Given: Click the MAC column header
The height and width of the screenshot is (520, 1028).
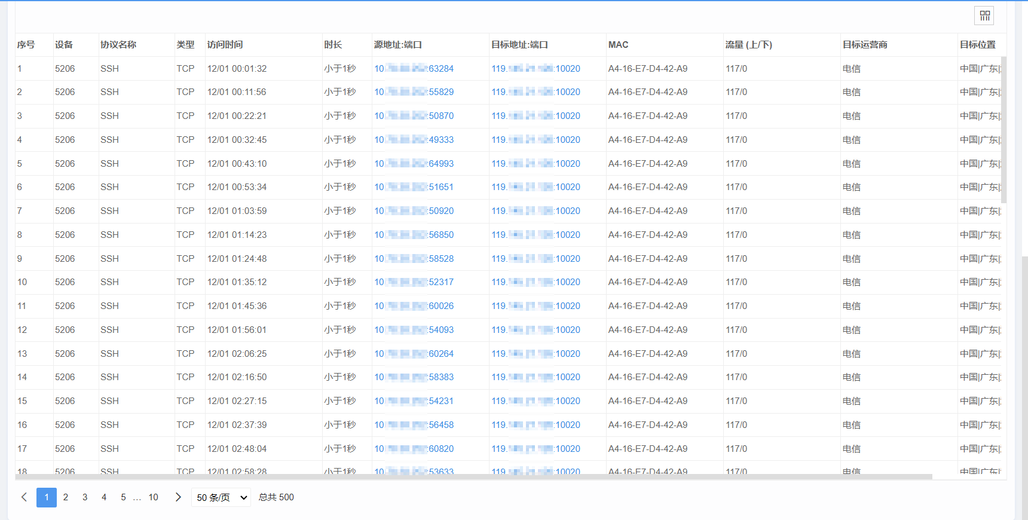Looking at the screenshot, I should [618, 45].
